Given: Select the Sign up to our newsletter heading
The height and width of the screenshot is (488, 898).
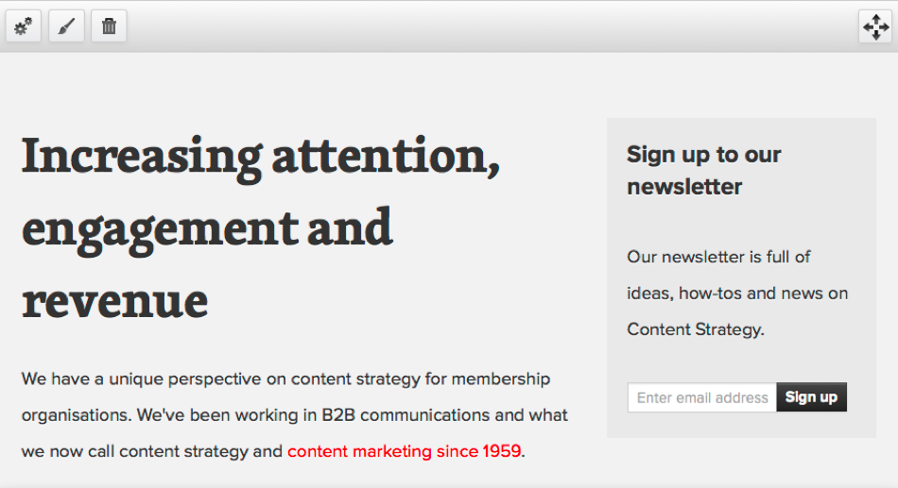Looking at the screenshot, I should [x=703, y=170].
